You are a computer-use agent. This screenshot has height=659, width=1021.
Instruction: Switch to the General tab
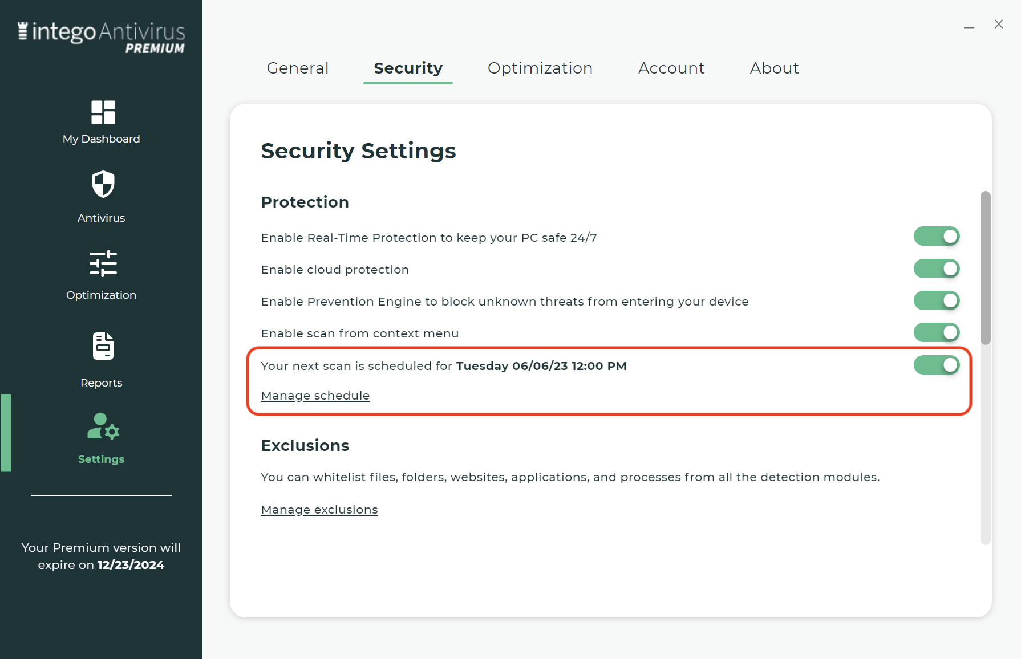(x=298, y=68)
